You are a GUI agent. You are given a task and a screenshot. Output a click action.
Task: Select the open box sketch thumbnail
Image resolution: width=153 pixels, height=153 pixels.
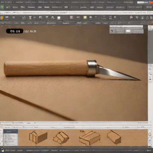coord(38,137)
